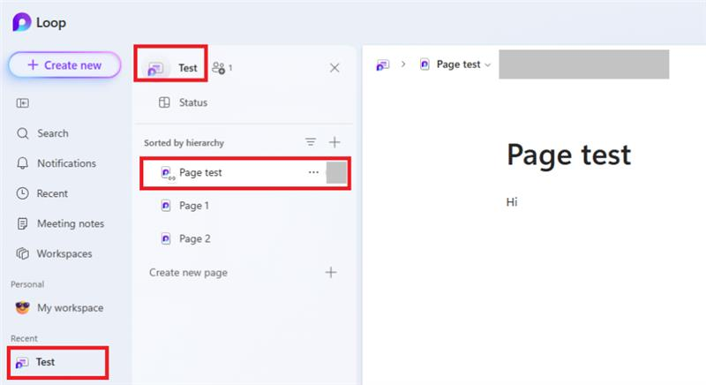Click the Create new button
706x385 pixels.
[x=64, y=64]
